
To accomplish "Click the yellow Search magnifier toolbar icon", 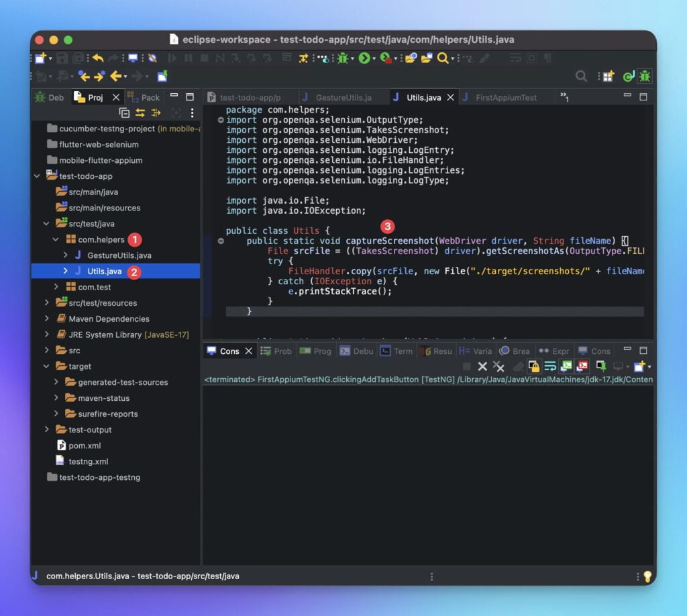I will tap(443, 58).
